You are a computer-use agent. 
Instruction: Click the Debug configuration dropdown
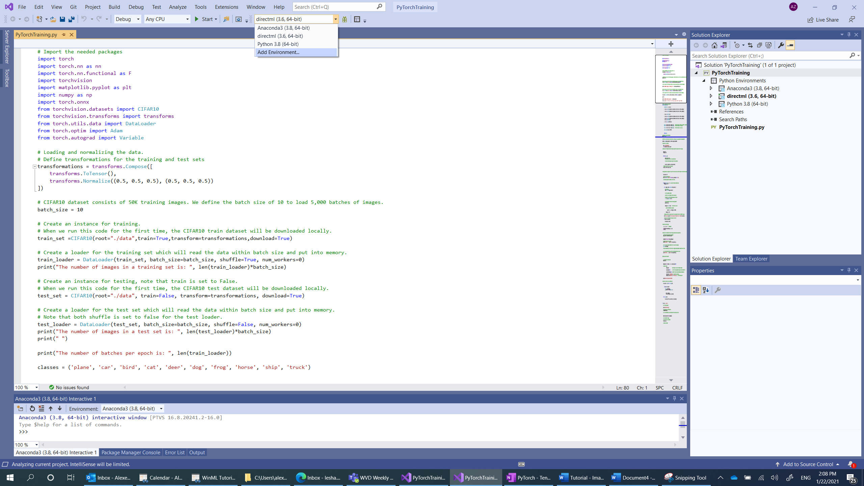click(x=127, y=19)
